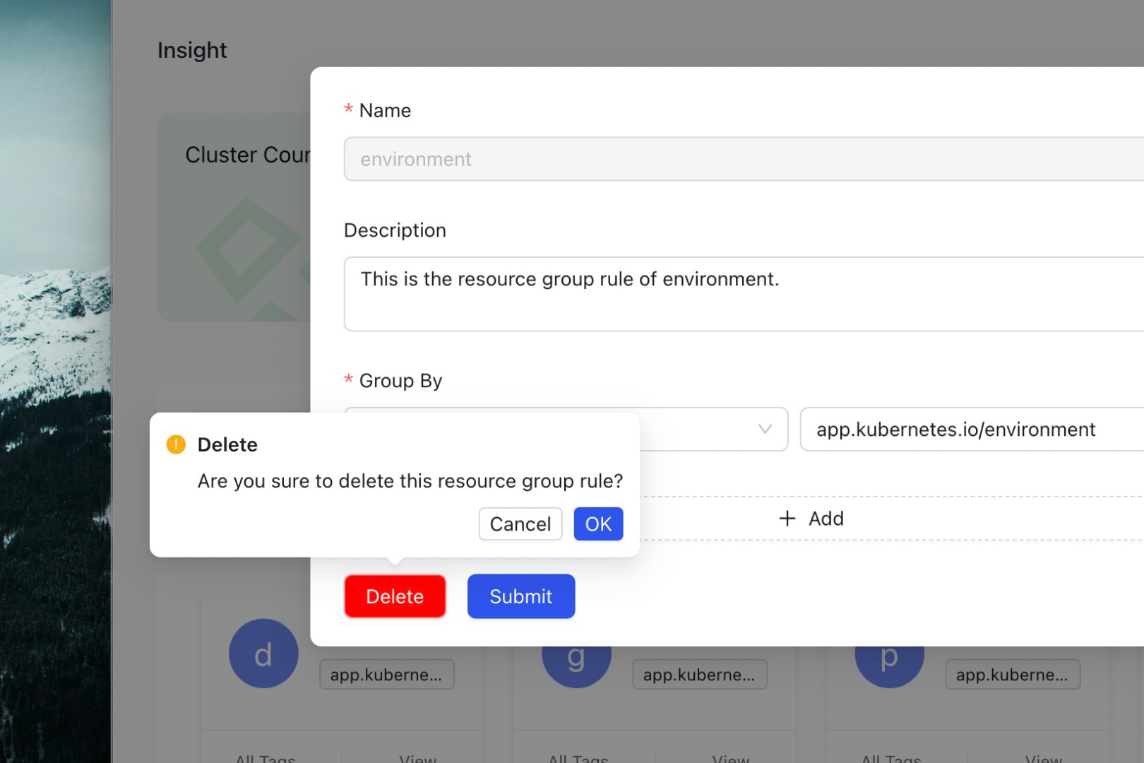Open All Tags on the "d" card
This screenshot has width=1144, height=763.
tap(266, 757)
